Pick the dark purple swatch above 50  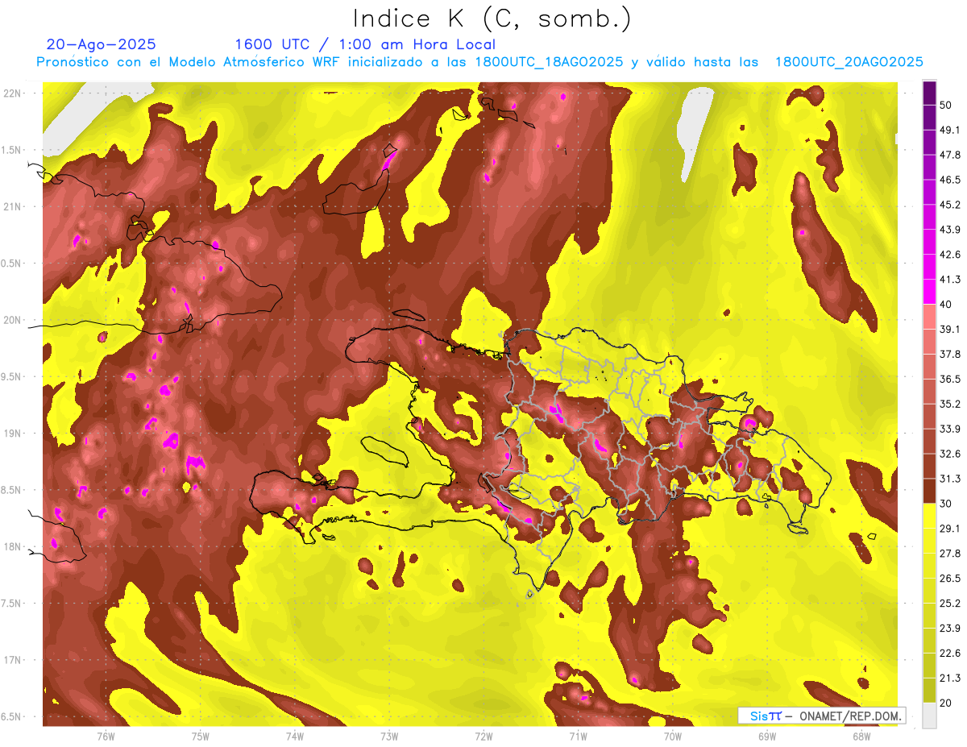[x=929, y=93]
